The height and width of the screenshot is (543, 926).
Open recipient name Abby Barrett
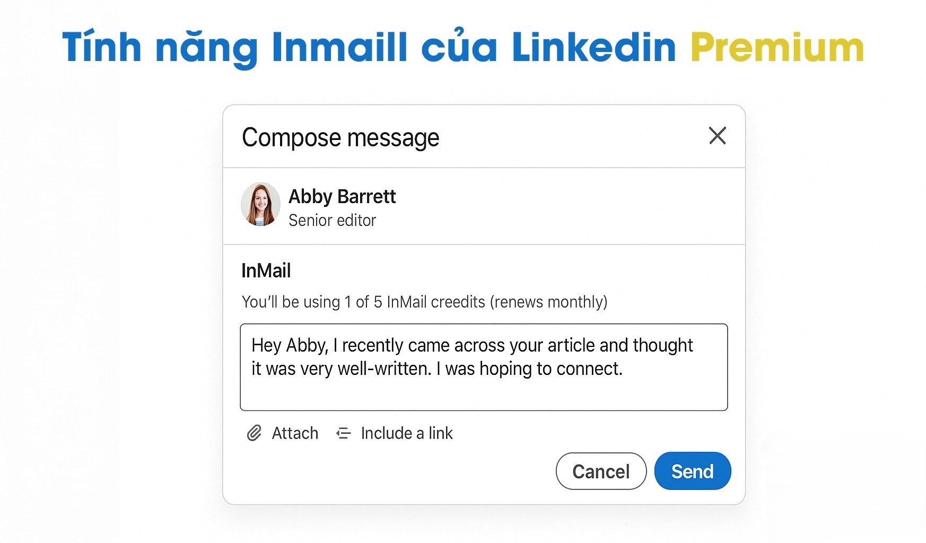tap(342, 197)
